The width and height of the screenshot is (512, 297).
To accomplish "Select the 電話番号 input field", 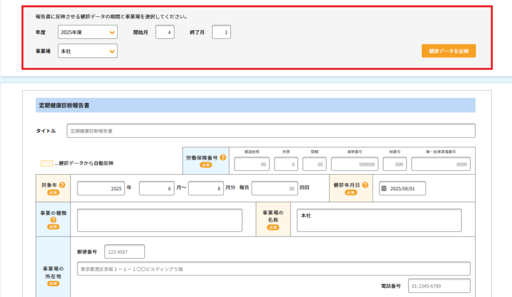I will (439, 286).
